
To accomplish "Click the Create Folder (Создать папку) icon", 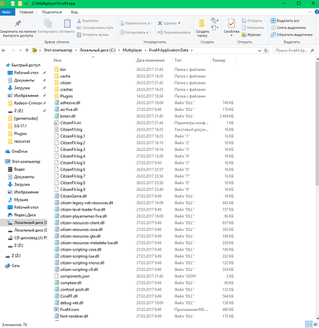I will (202, 24).
